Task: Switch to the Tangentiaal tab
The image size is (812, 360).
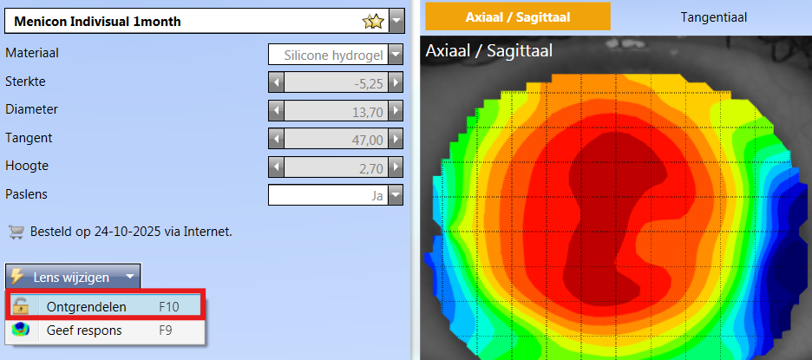Action: tap(713, 16)
